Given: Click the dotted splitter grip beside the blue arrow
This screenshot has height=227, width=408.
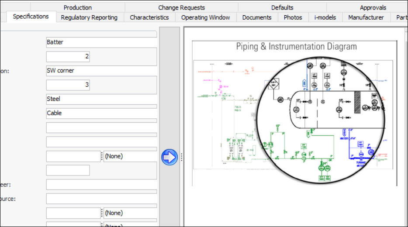Looking at the screenshot, I should 182,157.
